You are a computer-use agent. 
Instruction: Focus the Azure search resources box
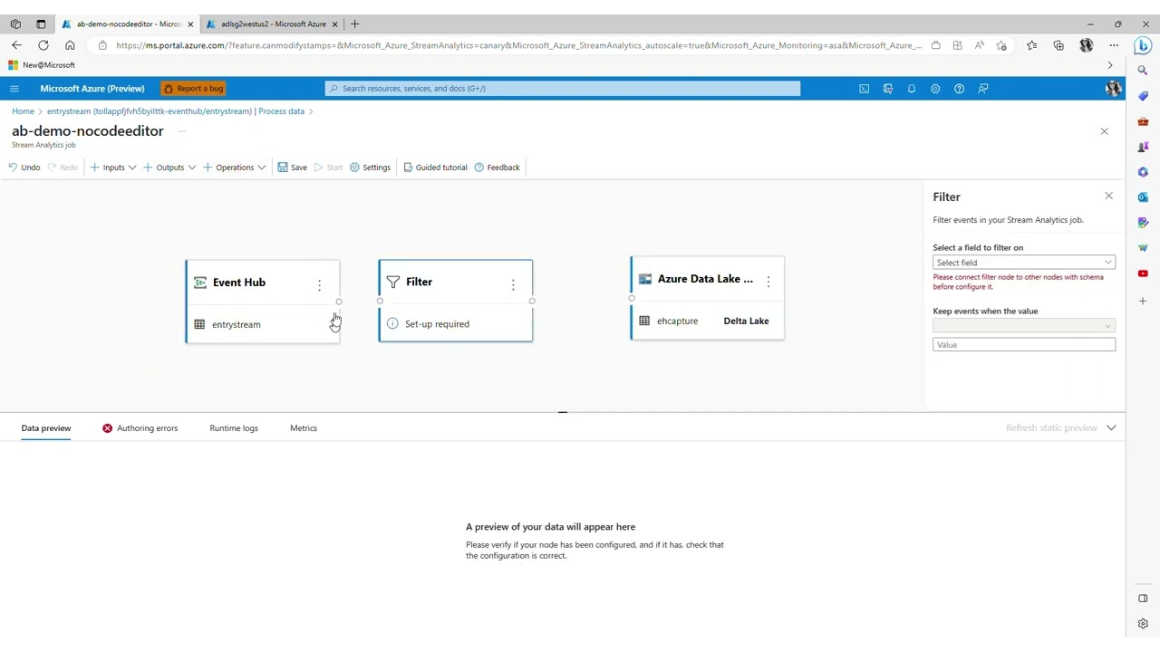click(x=563, y=89)
